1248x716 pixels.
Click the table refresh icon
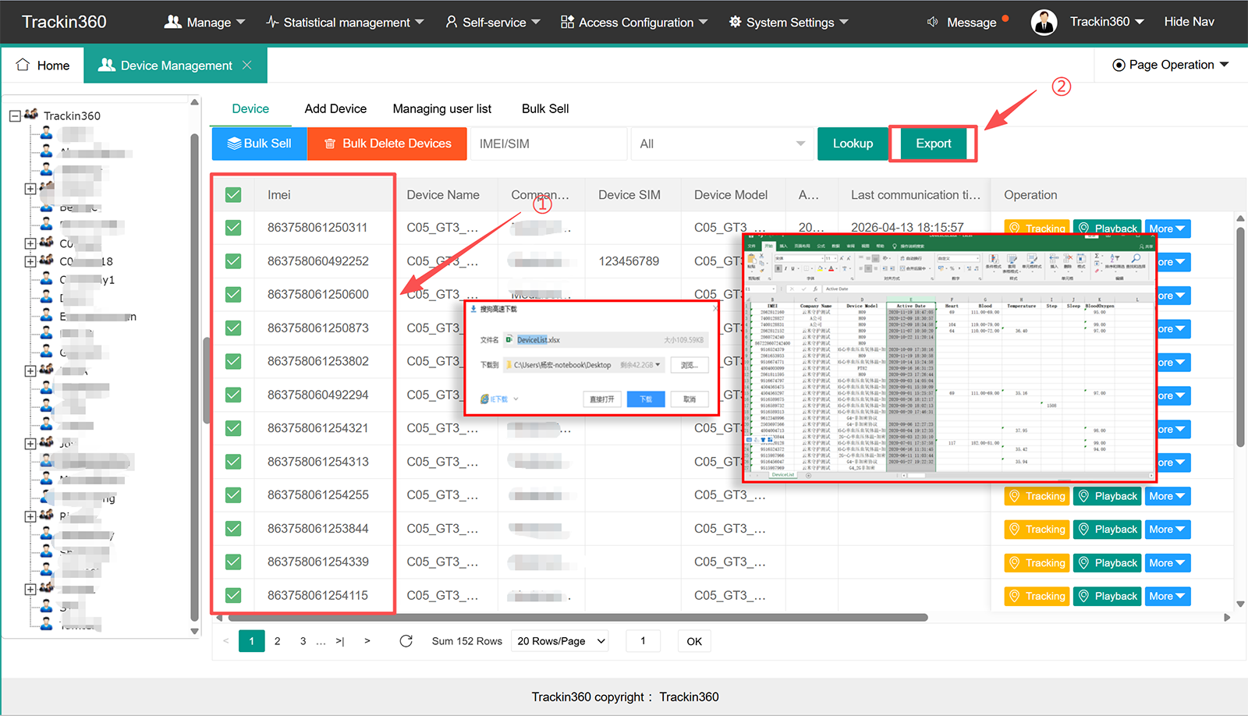406,641
